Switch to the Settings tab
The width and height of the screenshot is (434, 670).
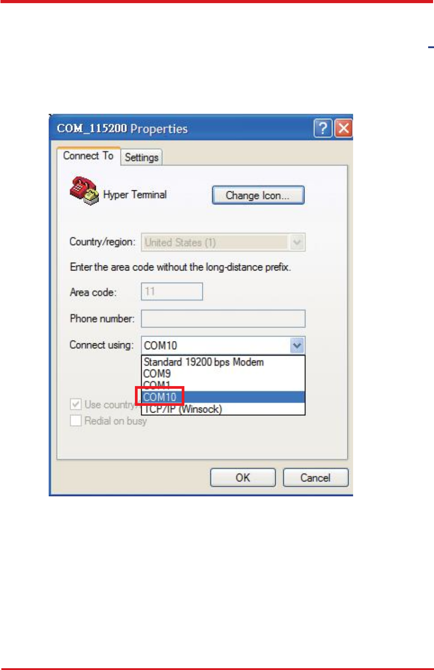[142, 157]
